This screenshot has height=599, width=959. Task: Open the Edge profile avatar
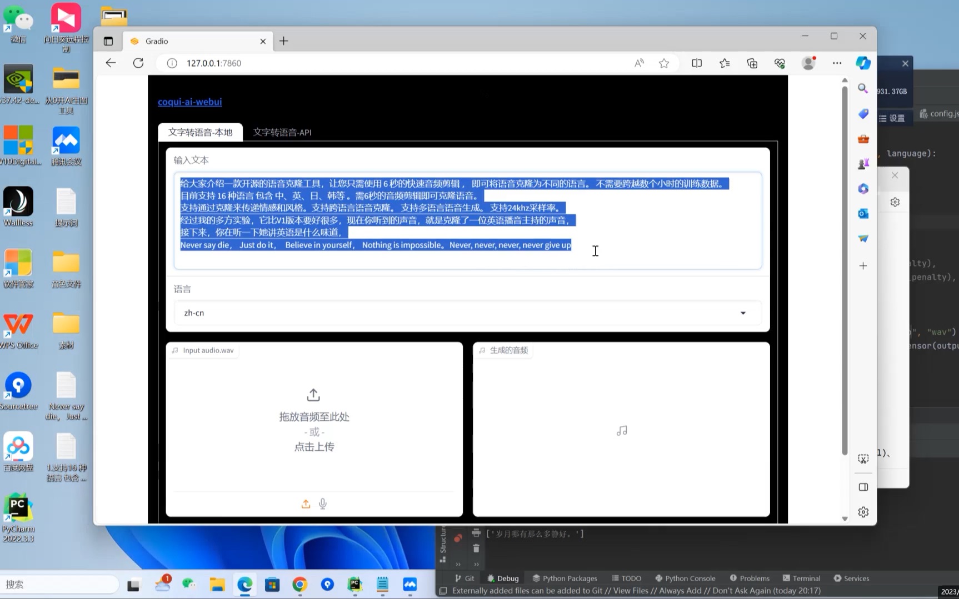coord(808,63)
